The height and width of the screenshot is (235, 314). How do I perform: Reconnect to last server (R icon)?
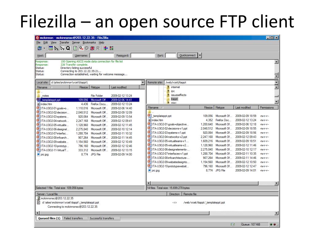pyautogui.click(x=98, y=48)
